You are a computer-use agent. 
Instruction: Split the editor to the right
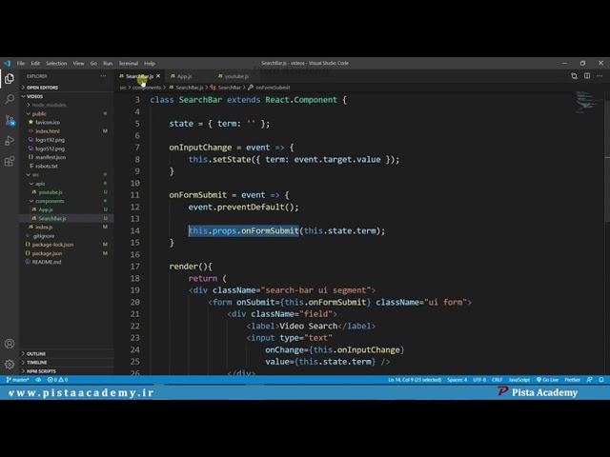tap(587, 76)
